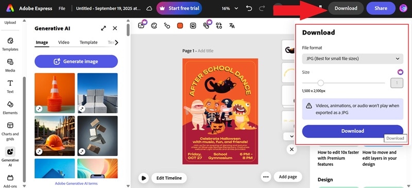Click the orange page background color swatch

[180, 26]
